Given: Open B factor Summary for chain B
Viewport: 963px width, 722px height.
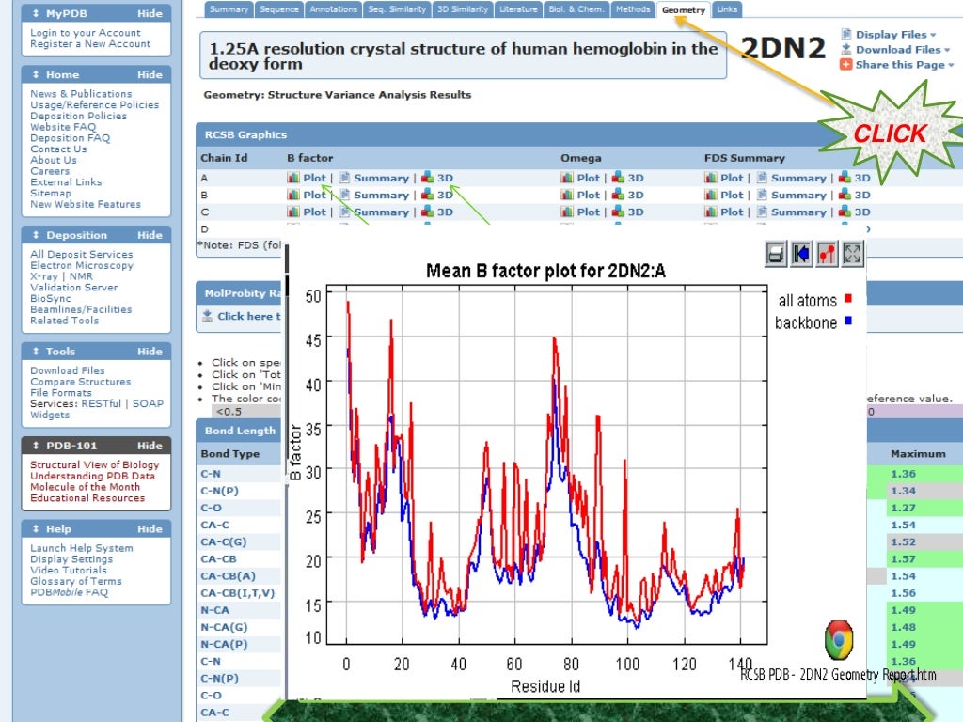Looking at the screenshot, I should 381,195.
